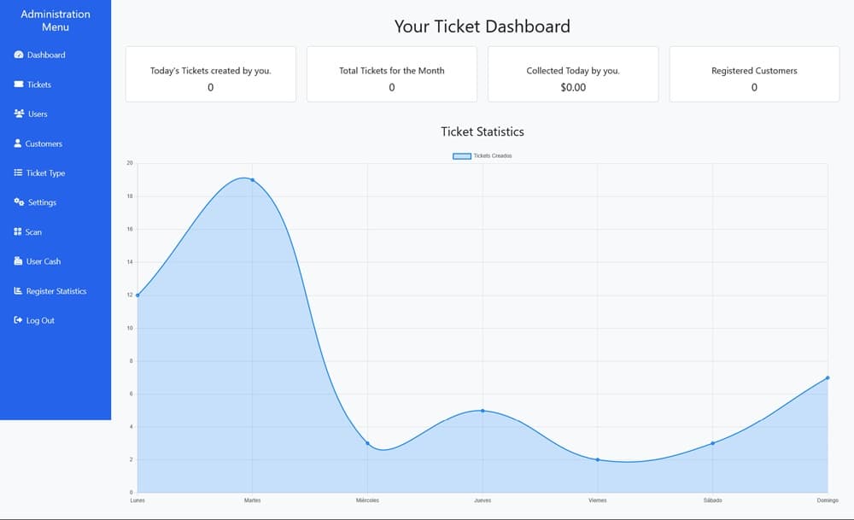Image resolution: width=854 pixels, height=520 pixels.
Task: Click the Martes data point on chart
Action: coord(252,180)
